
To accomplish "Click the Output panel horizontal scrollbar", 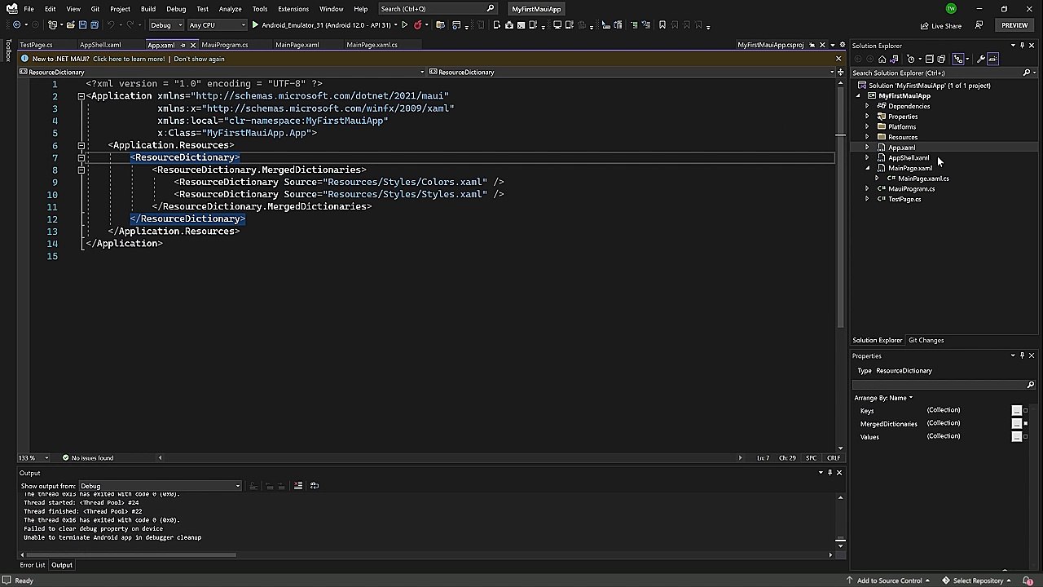I will point(130,555).
